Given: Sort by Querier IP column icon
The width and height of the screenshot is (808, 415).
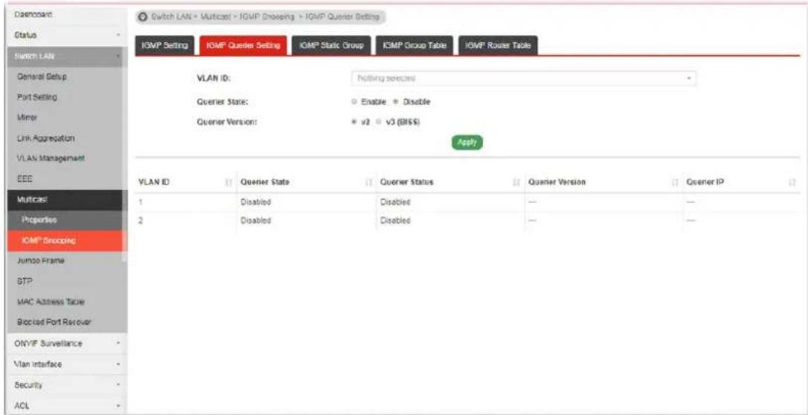Looking at the screenshot, I should tap(792, 183).
